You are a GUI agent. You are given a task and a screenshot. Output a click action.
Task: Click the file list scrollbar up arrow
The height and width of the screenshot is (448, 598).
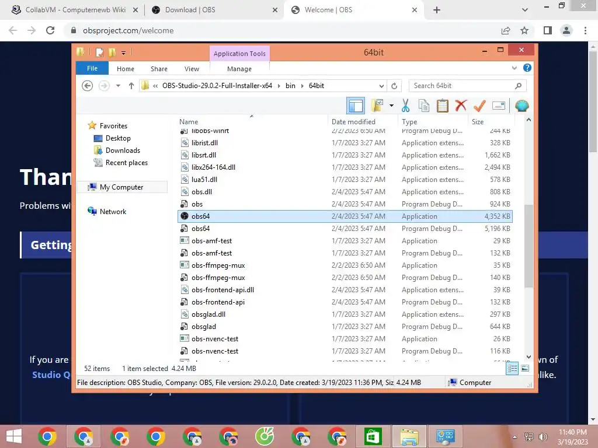[529, 120]
